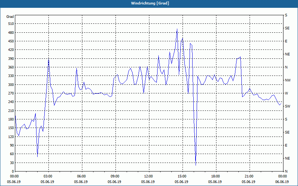The width and height of the screenshot is (298, 186).
Task: Select the 06:00 time label
Action: (81, 176)
